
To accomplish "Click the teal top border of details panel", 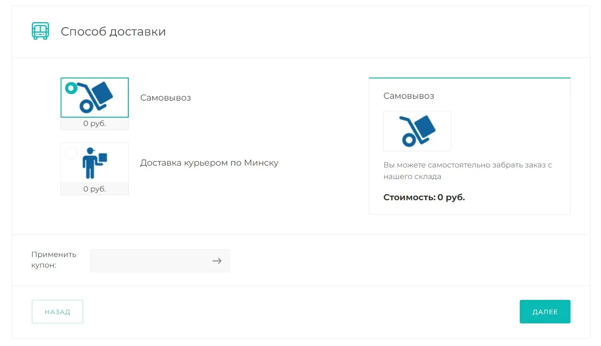I will pyautogui.click(x=469, y=78).
